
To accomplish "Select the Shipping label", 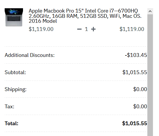I will pos(16,89).
